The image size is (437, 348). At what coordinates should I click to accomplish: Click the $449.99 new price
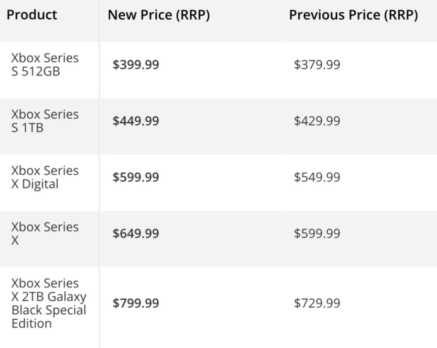point(136,121)
